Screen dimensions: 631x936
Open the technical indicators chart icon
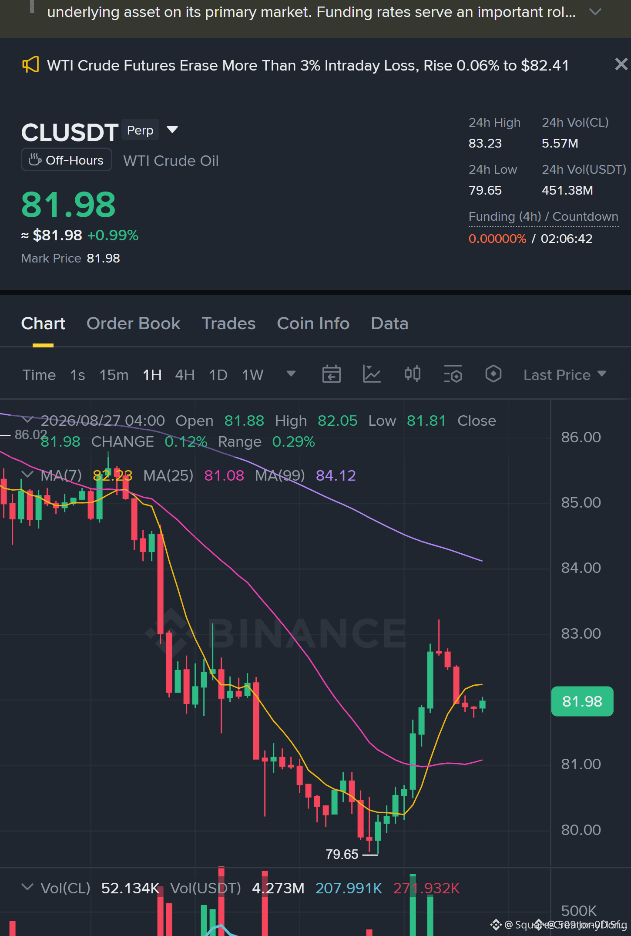pos(372,374)
